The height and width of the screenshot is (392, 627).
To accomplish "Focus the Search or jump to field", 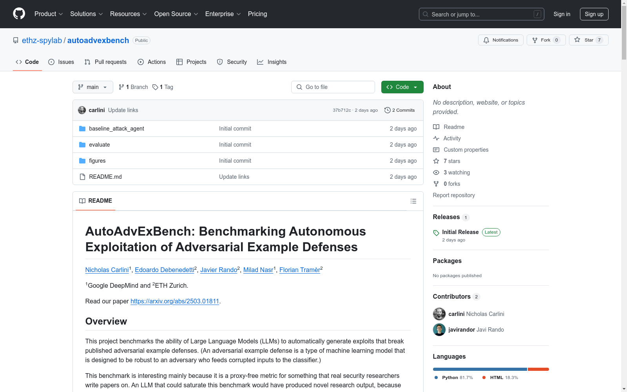I will tap(481, 14).
